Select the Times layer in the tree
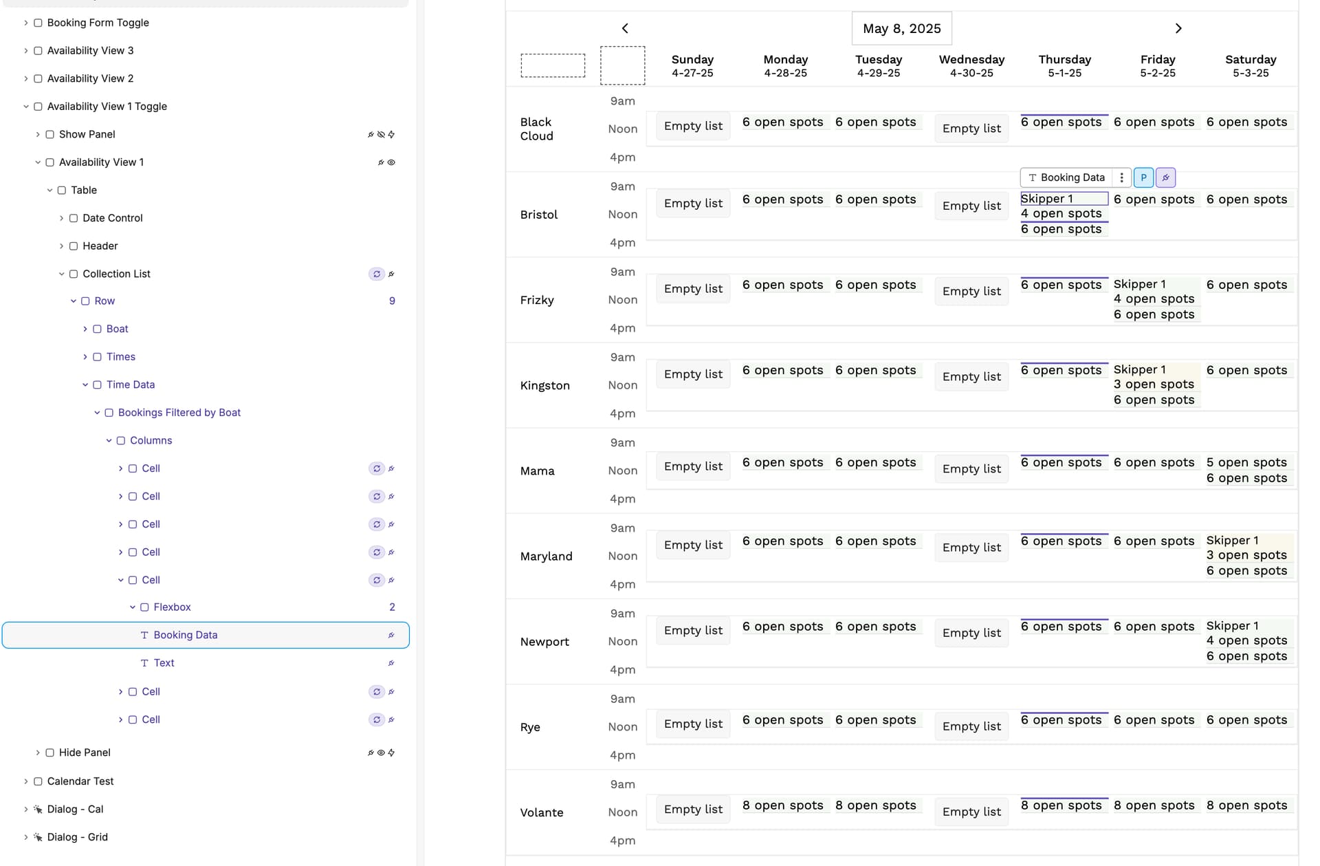 tap(121, 357)
